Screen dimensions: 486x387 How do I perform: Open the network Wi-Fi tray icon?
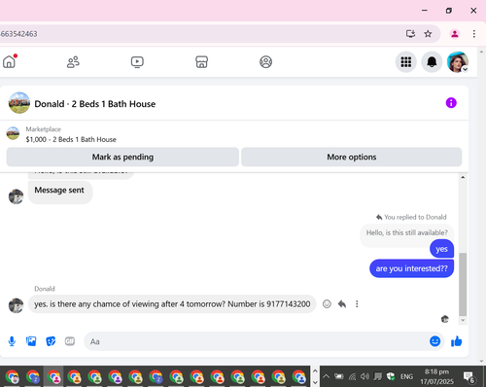[352, 376]
